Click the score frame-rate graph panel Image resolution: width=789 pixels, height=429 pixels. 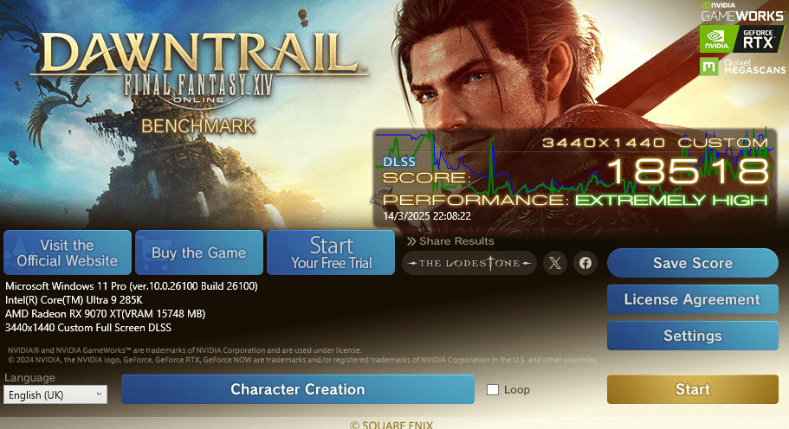pos(575,176)
